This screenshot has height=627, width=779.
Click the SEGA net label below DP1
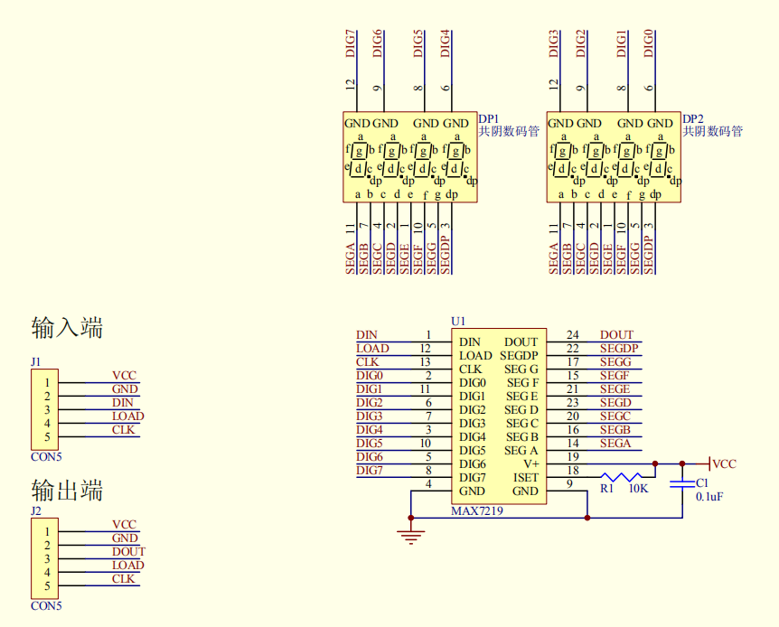click(x=351, y=257)
